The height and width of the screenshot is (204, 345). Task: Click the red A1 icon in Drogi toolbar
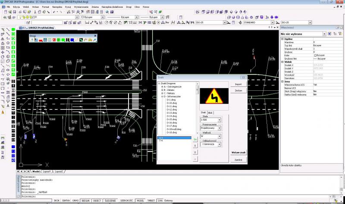pyautogui.click(x=54, y=40)
